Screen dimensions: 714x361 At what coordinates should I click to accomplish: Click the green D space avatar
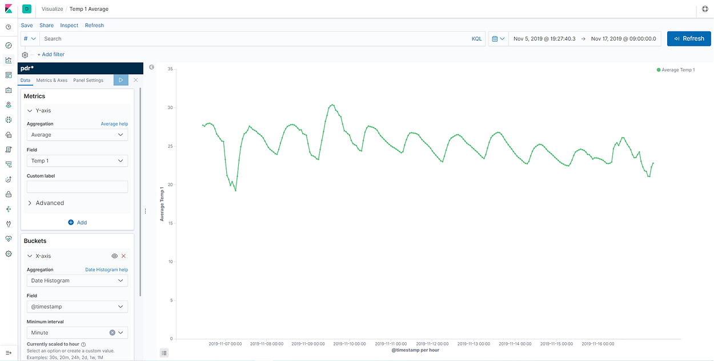(27, 9)
